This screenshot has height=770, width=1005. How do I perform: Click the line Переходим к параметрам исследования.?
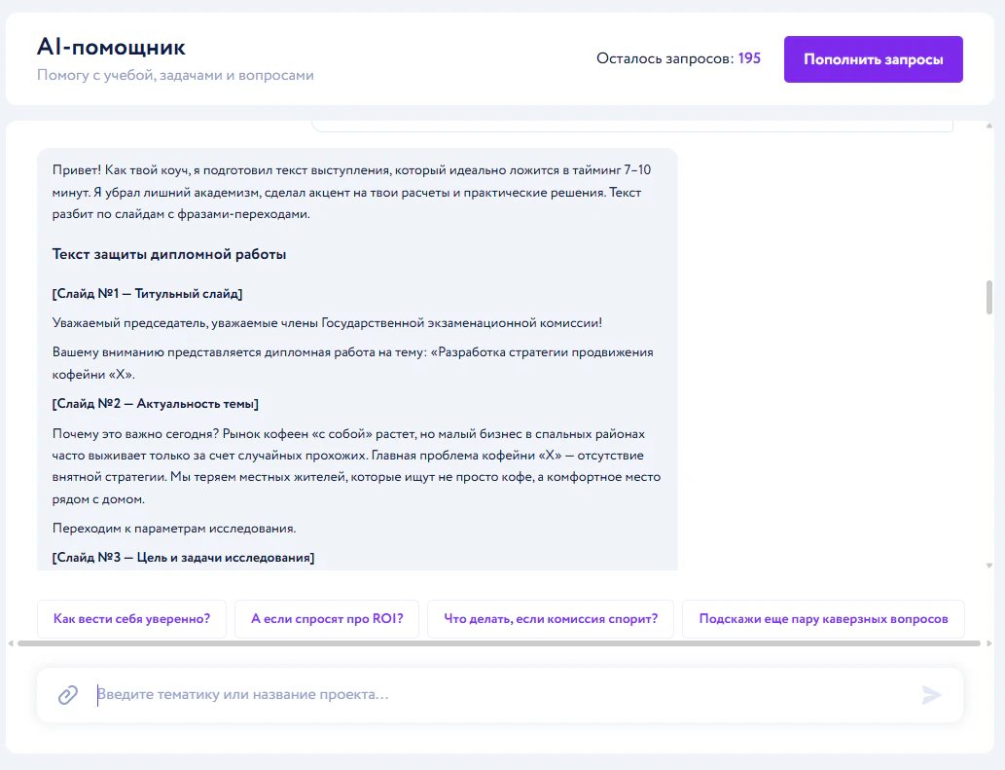[174, 529]
